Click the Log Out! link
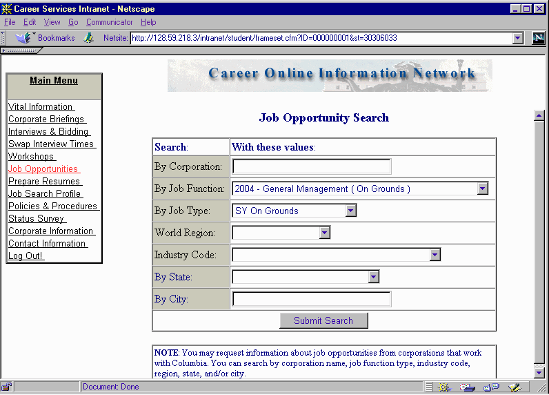The height and width of the screenshot is (395, 549). 26,256
